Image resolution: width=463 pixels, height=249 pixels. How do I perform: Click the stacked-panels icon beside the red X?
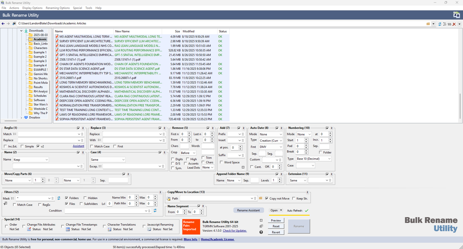(449, 24)
